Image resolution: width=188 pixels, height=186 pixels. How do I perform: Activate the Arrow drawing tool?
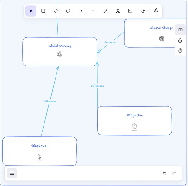click(x=81, y=11)
